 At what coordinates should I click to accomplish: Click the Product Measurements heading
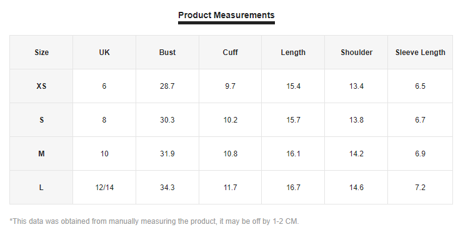(x=226, y=15)
